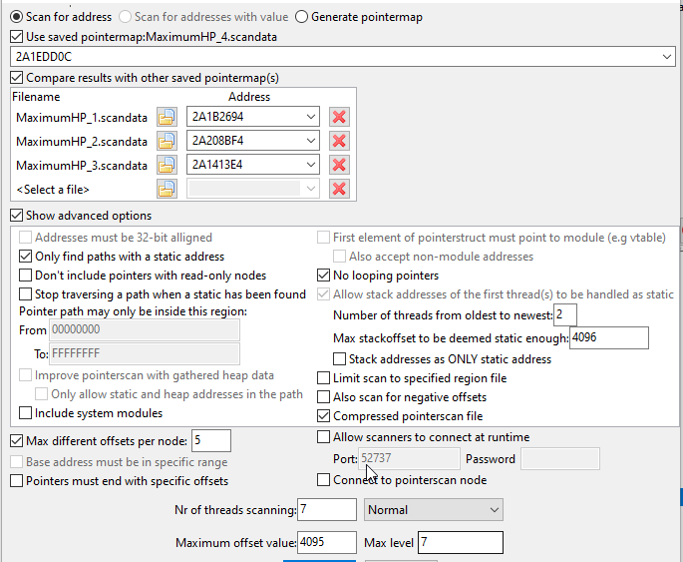Click Nr of threads scanning field
The image size is (683, 562).
tap(326, 510)
